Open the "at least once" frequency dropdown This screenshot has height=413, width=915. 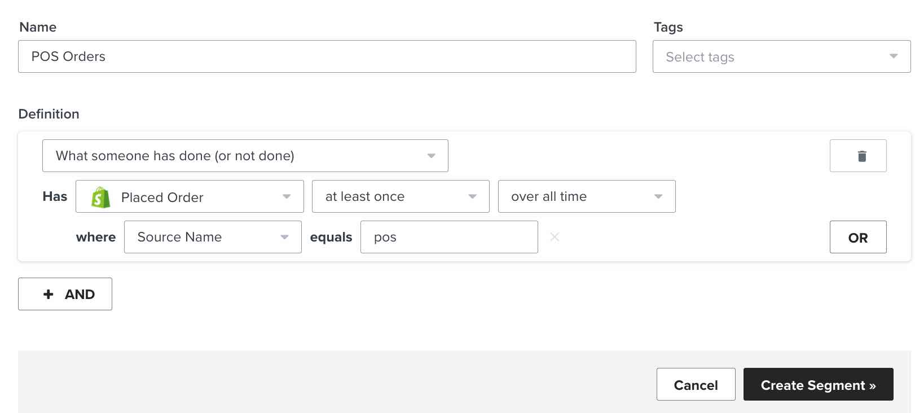pyautogui.click(x=400, y=196)
